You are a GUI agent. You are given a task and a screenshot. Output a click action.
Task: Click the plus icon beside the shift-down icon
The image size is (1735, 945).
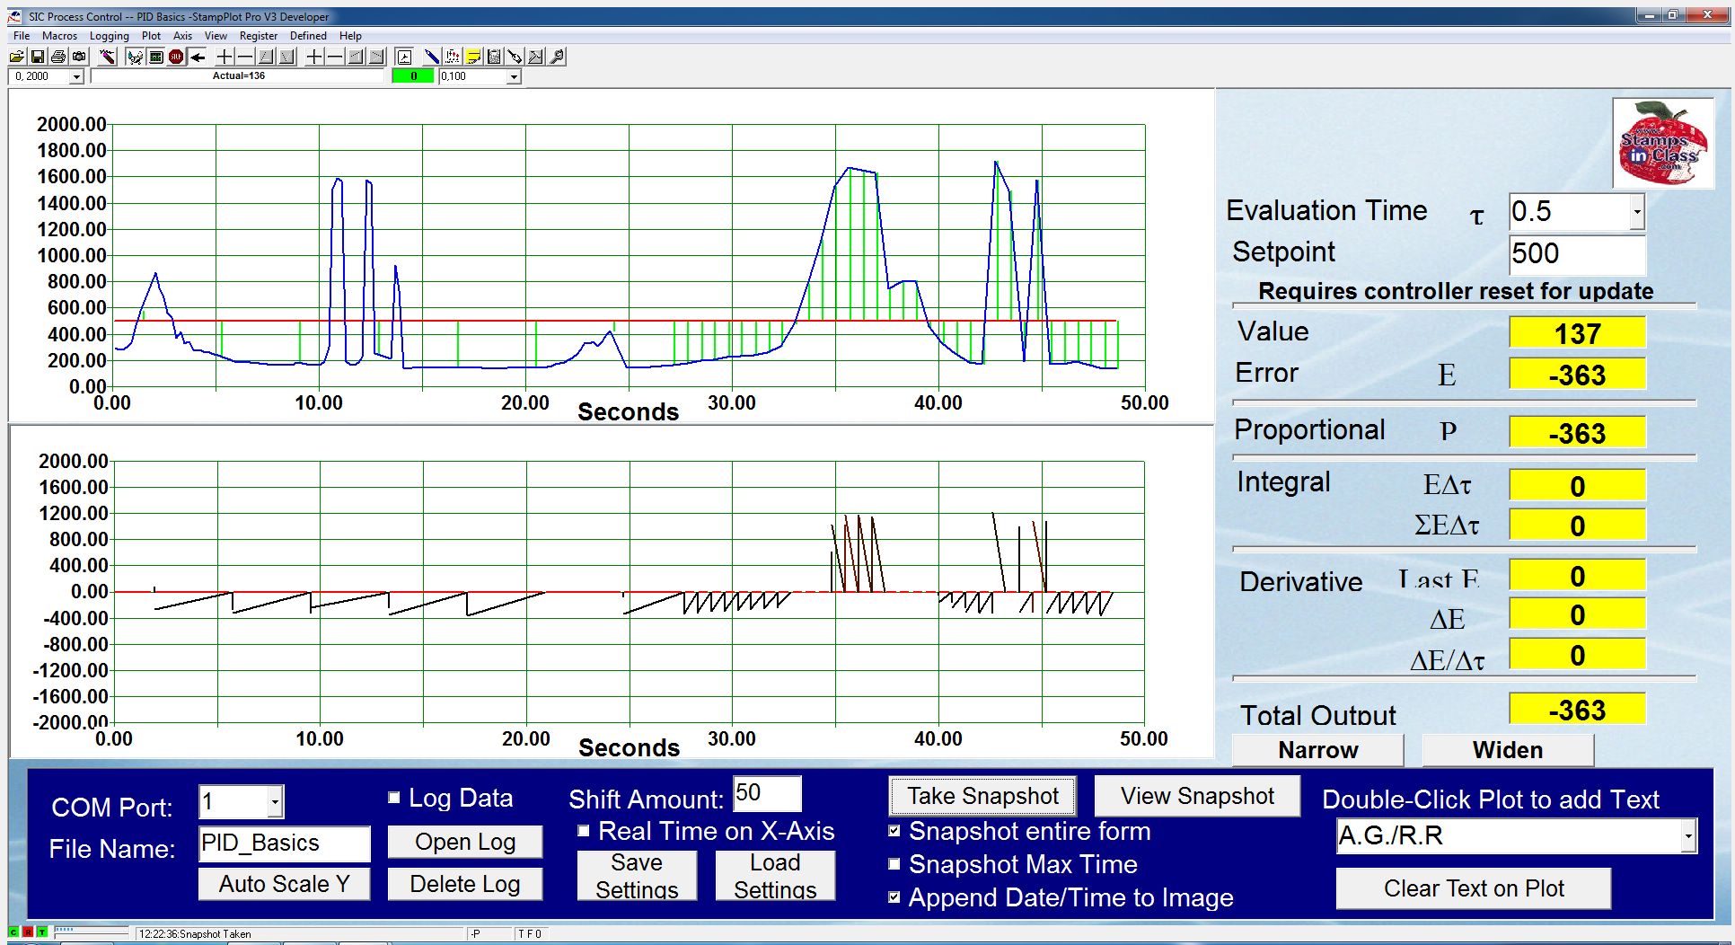[x=314, y=57]
